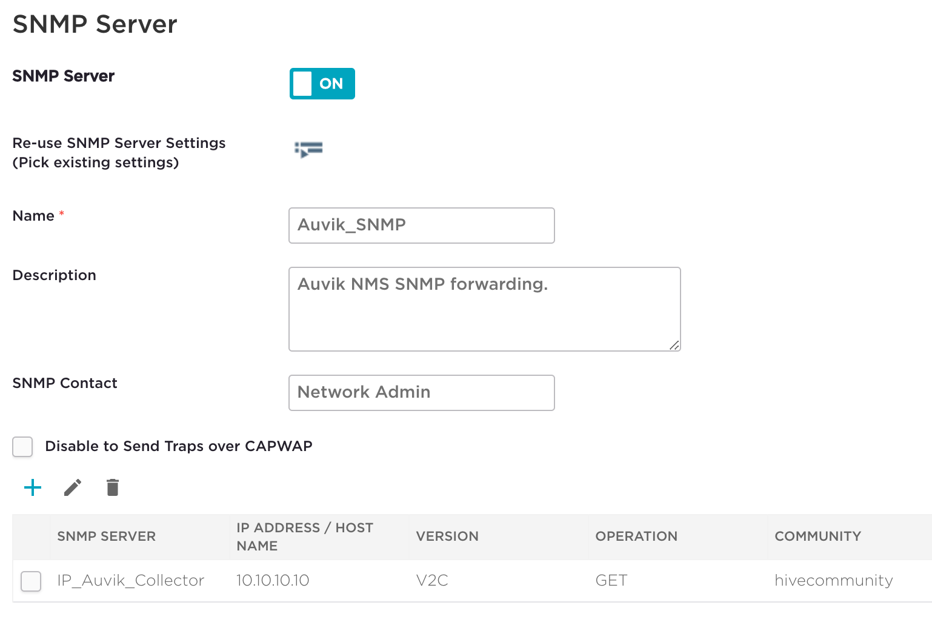Viewport: 932px width, 622px height.
Task: Click the SNMP SERVER column header
Action: [x=106, y=537]
